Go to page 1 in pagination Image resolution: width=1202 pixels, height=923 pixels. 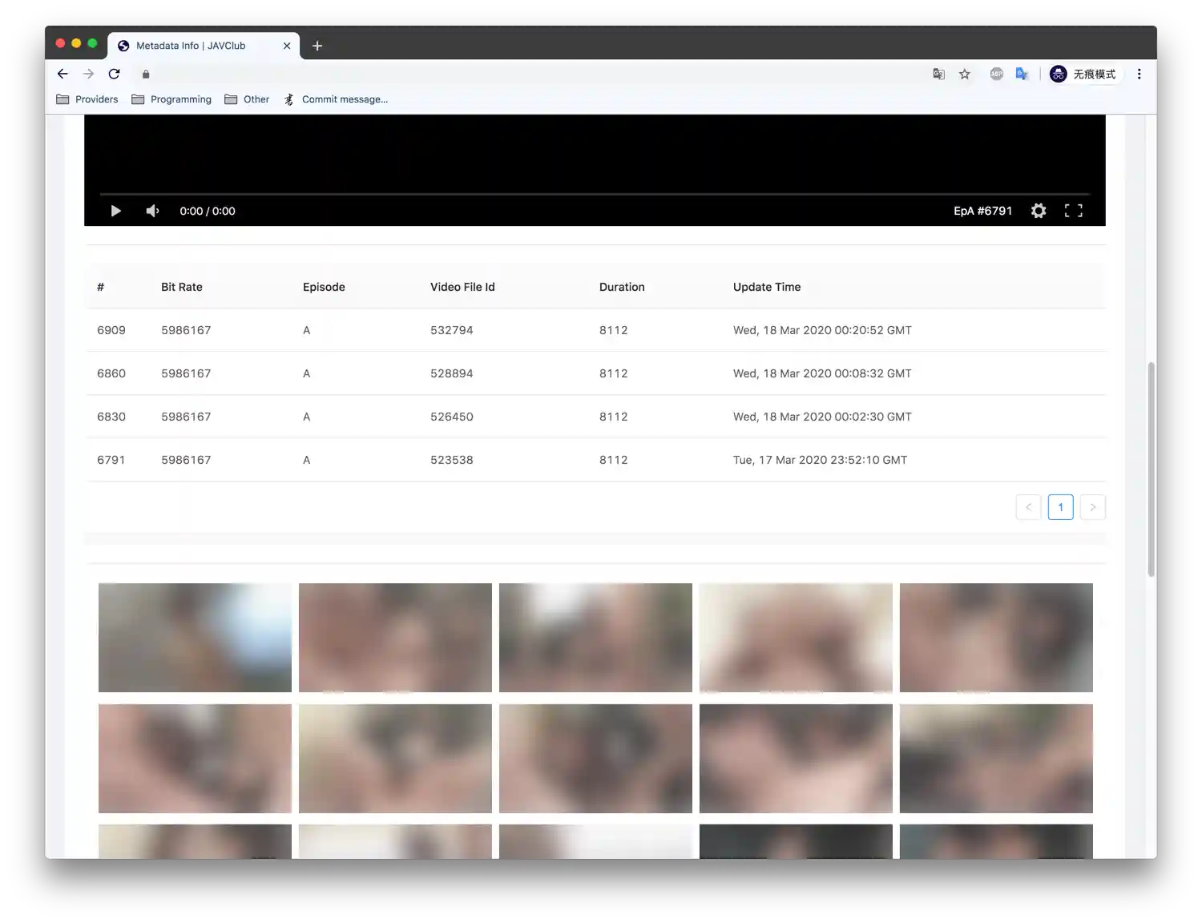1060,506
